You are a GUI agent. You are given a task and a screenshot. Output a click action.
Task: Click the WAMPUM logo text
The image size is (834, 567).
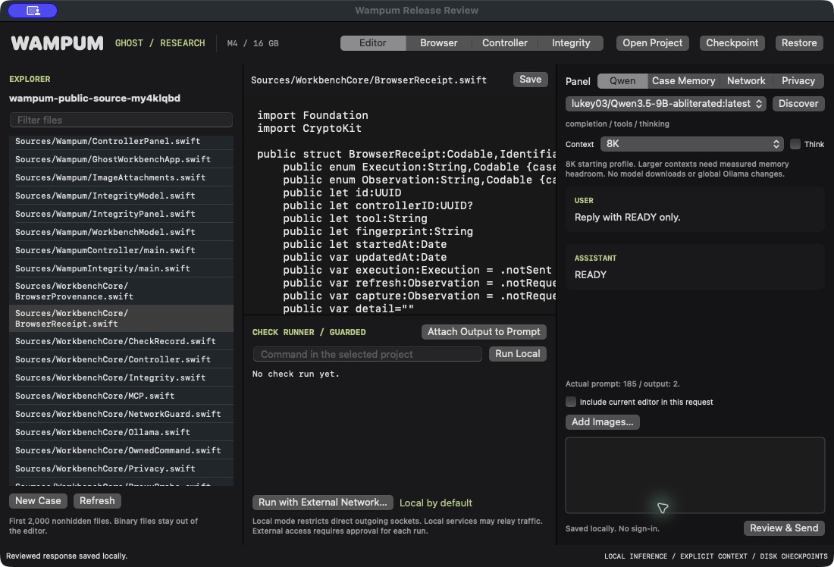coord(57,43)
